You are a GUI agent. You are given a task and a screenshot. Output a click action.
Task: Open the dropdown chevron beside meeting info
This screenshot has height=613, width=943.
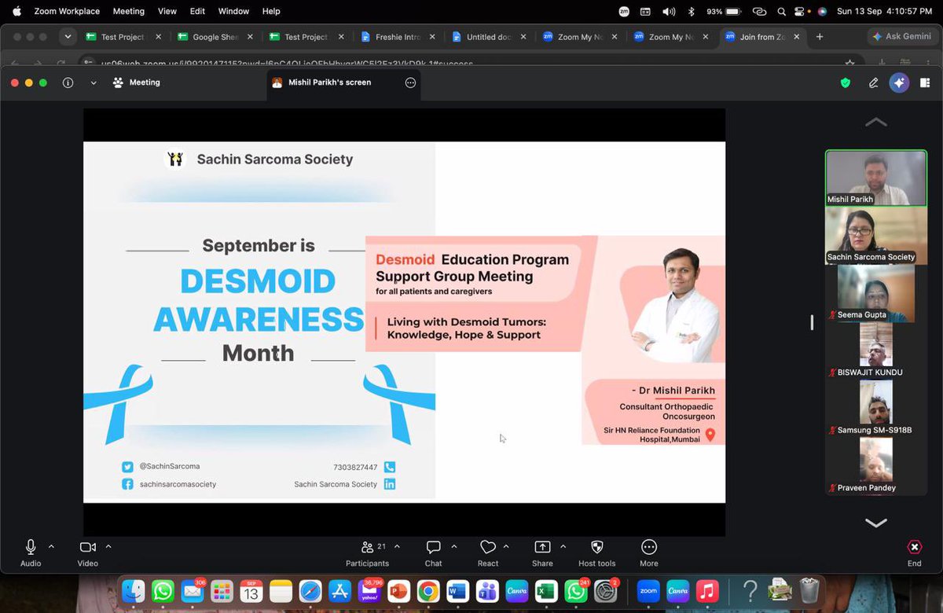point(94,83)
